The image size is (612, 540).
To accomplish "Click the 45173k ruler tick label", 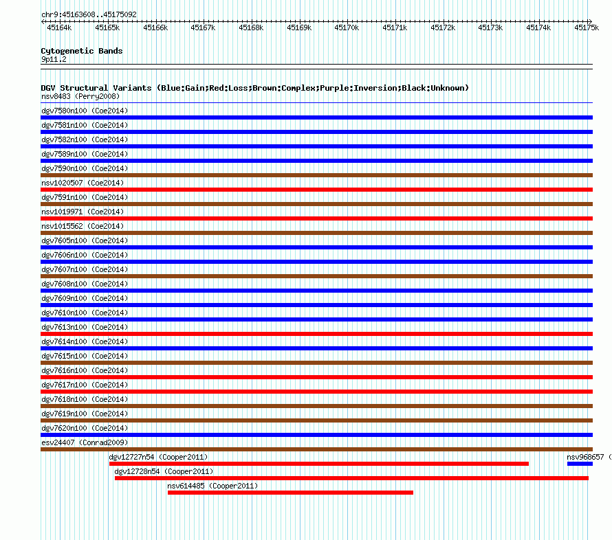I will coord(490,27).
